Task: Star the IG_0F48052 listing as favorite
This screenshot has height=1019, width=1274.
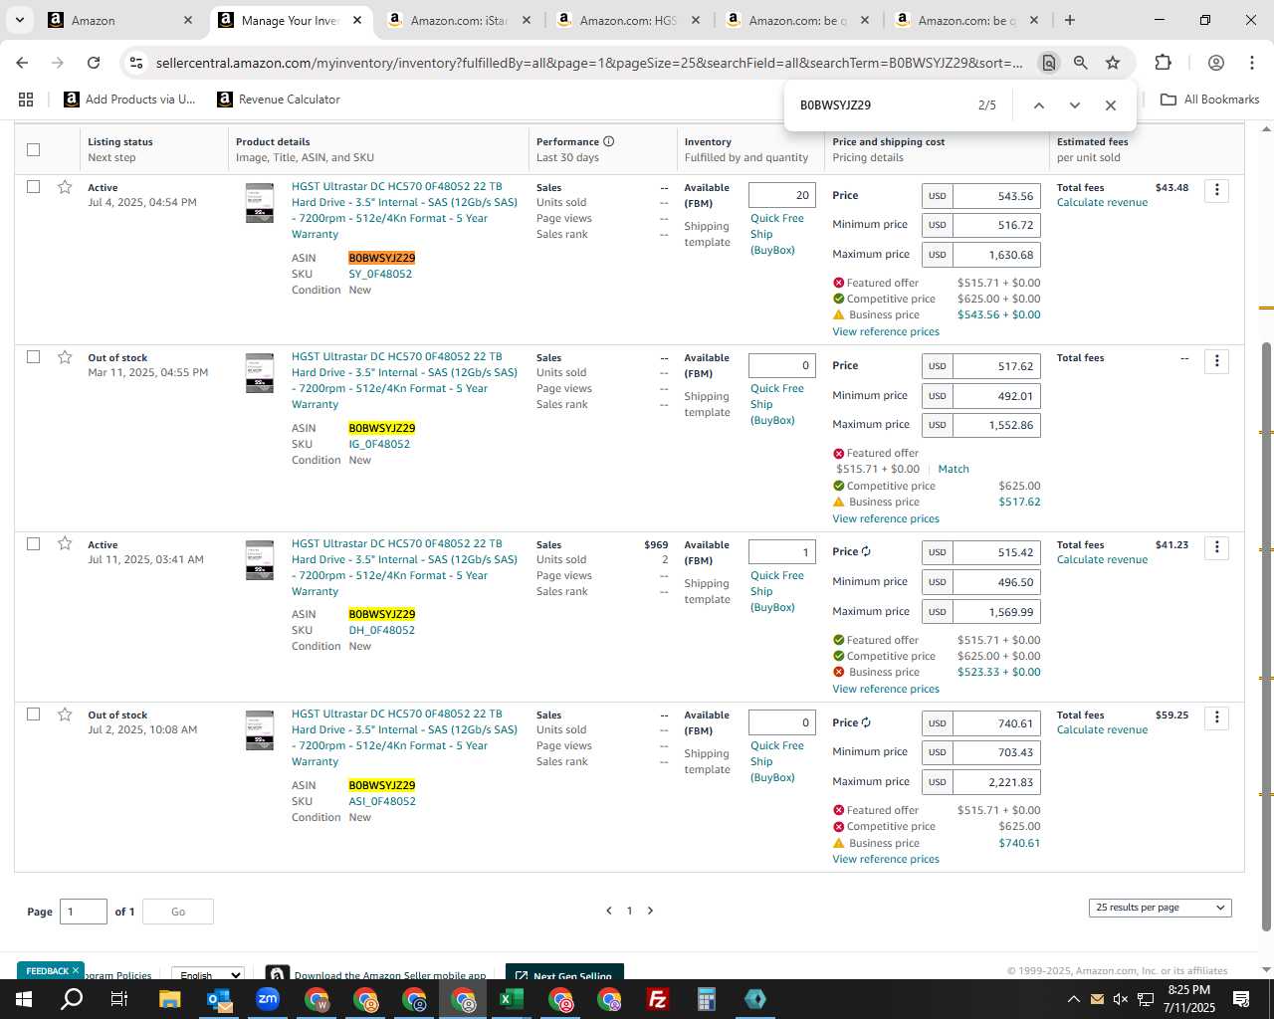Action: (65, 357)
